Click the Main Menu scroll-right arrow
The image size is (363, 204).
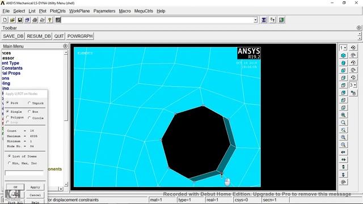61,189
